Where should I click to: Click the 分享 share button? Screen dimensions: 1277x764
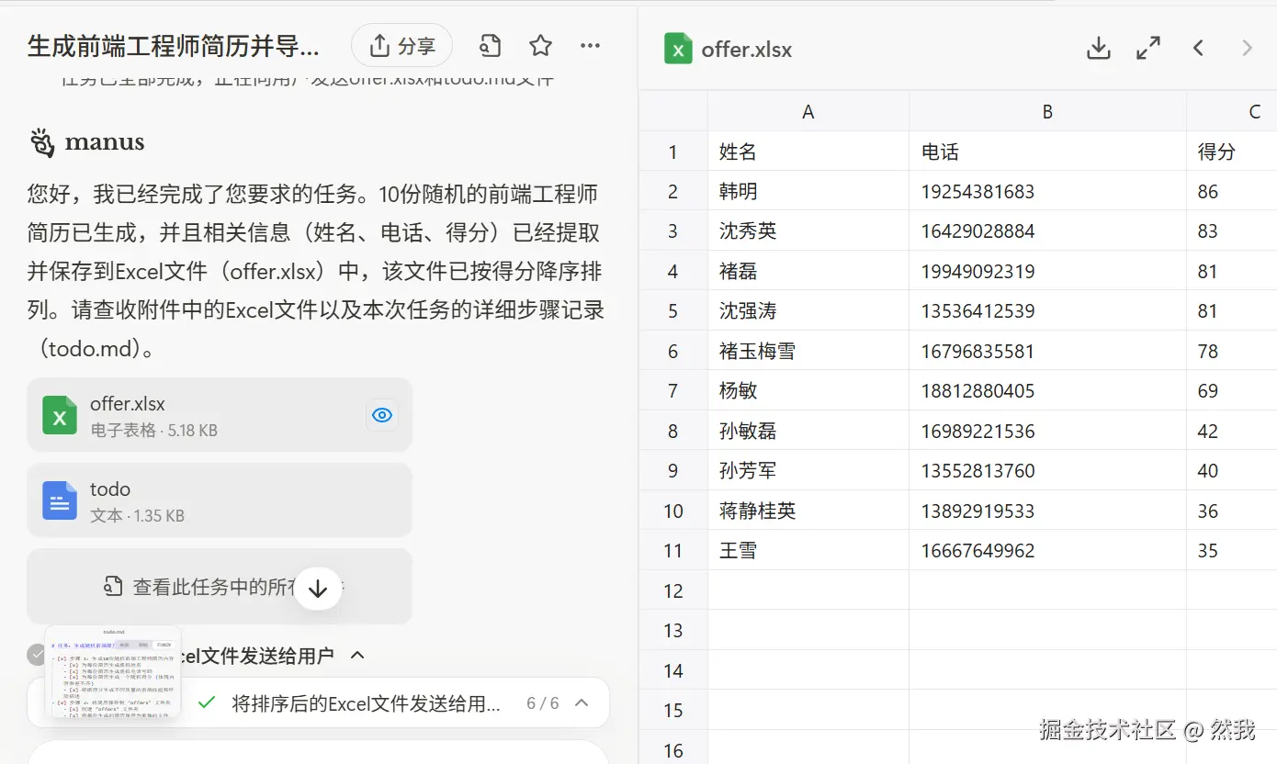tap(401, 46)
